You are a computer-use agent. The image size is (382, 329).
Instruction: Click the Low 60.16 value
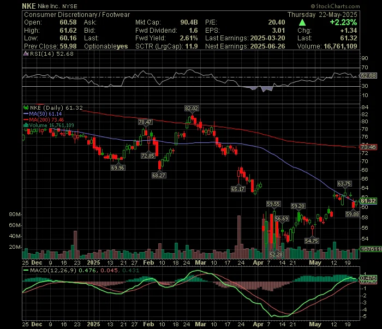[x=68, y=38]
